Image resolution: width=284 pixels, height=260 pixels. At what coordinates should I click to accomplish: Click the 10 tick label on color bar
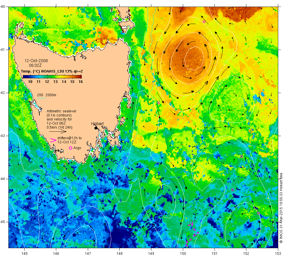[30, 81]
